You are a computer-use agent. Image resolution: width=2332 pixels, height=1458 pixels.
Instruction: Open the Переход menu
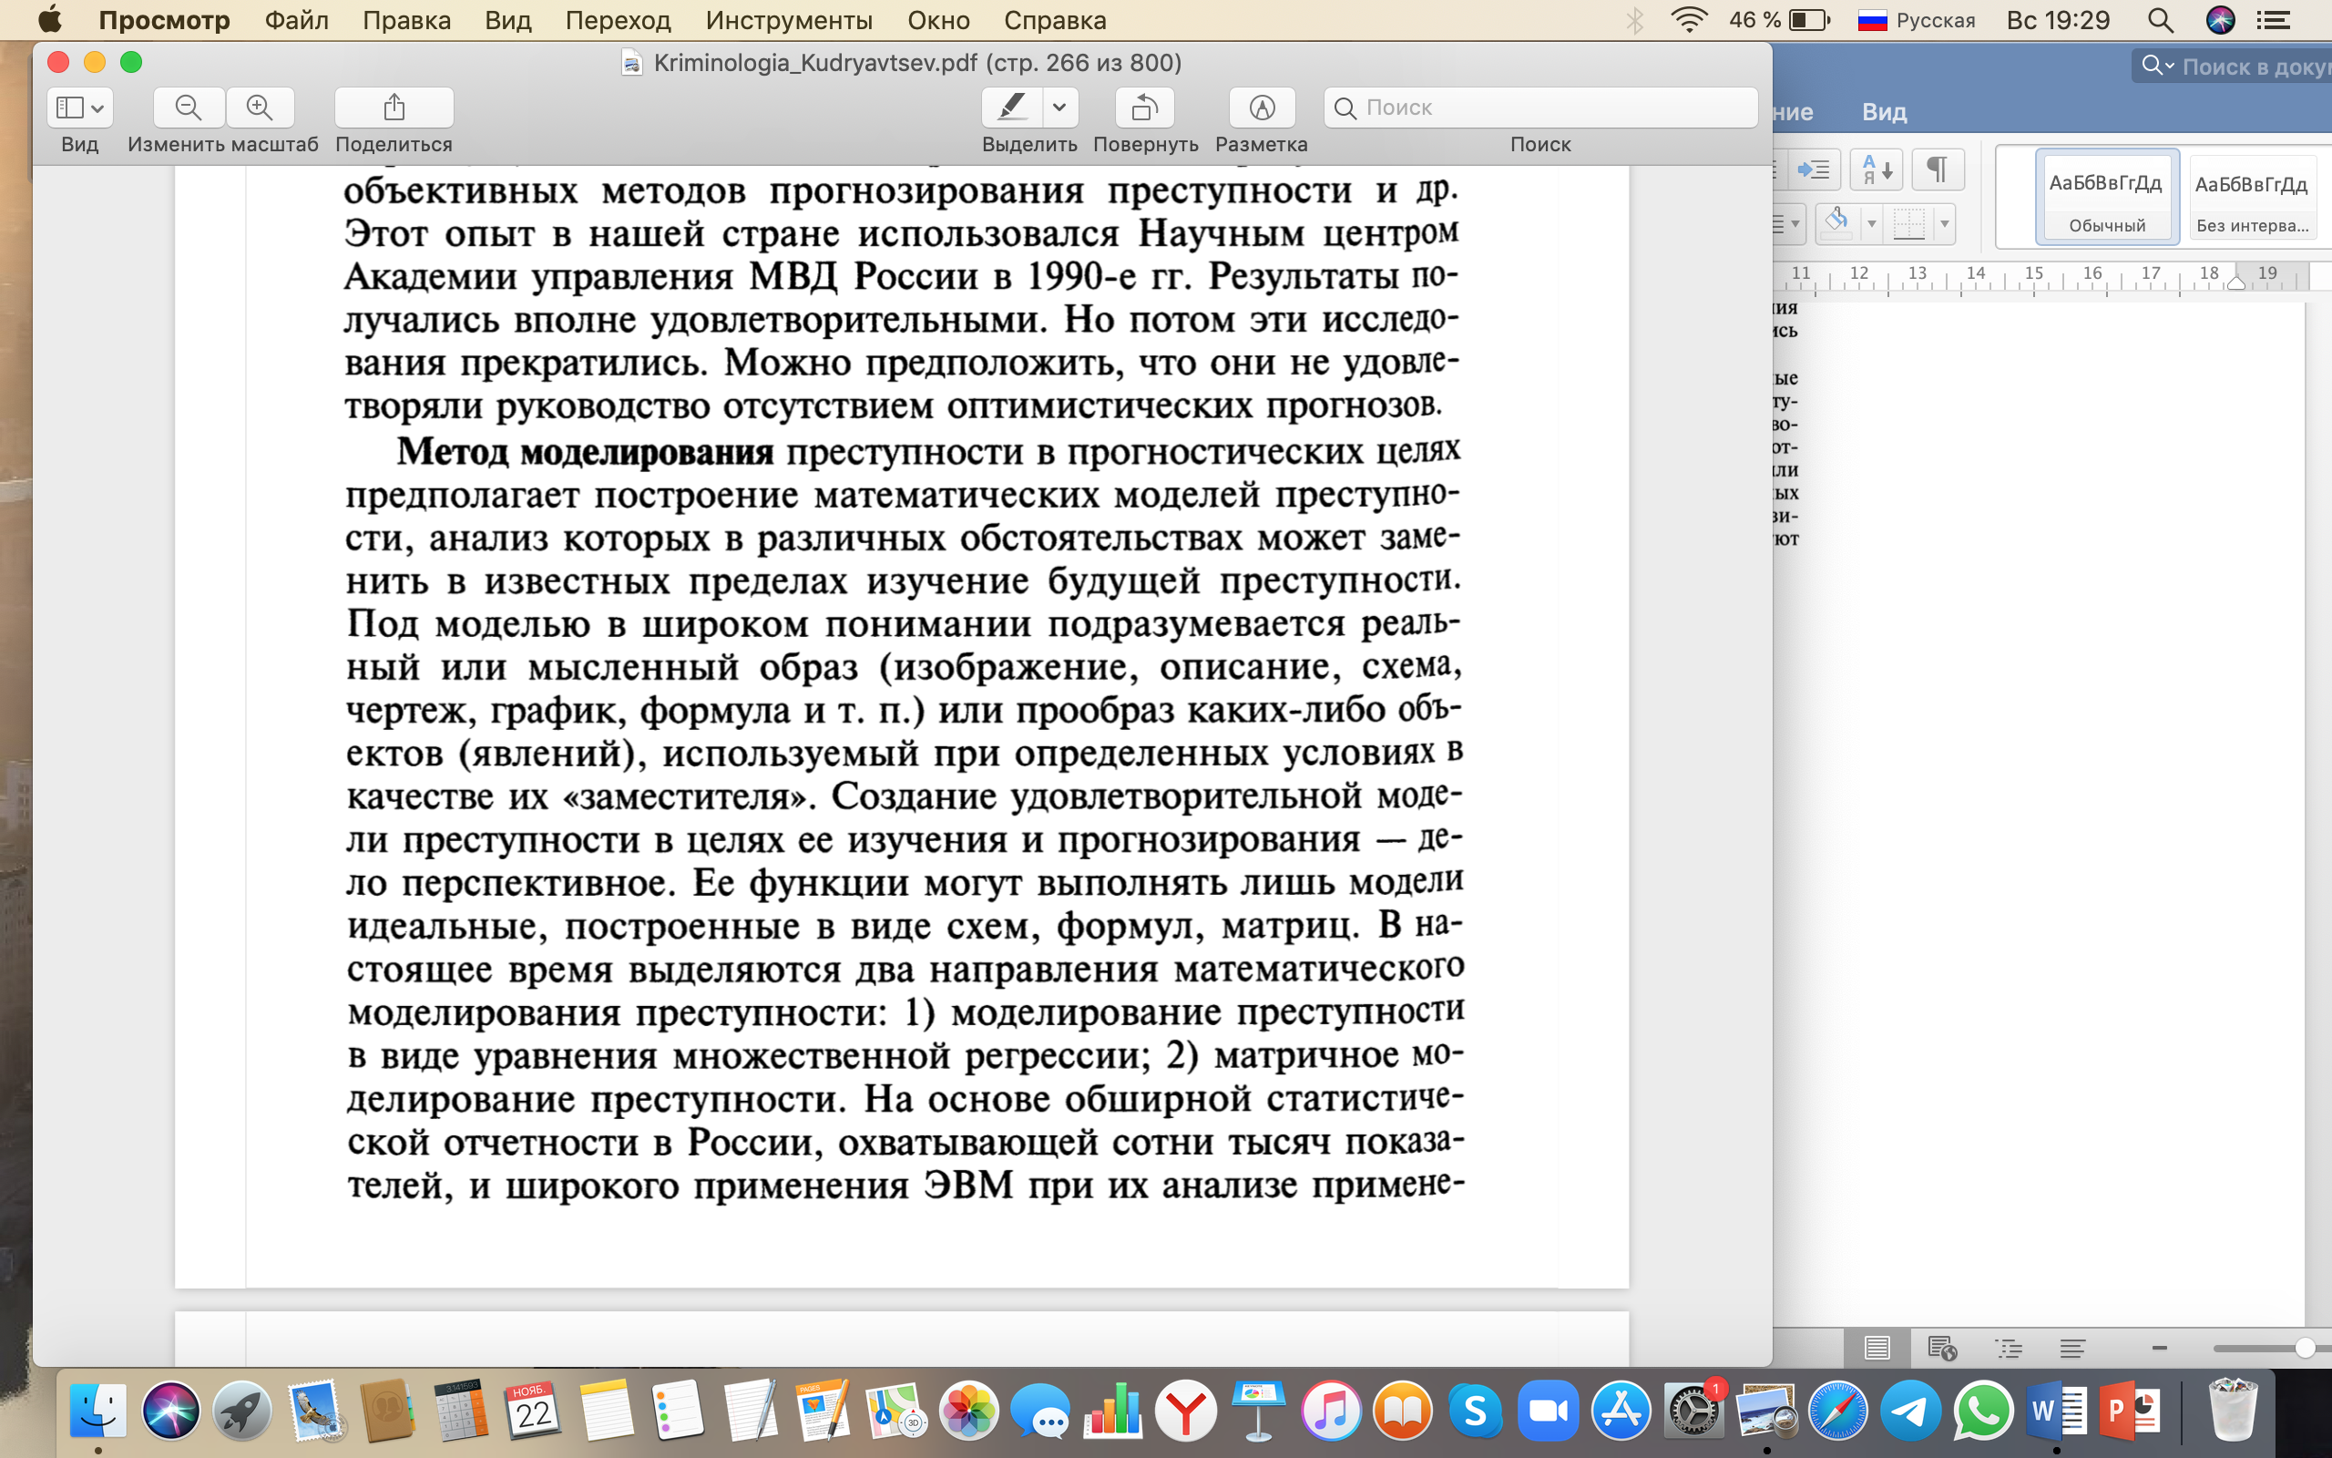(618, 20)
